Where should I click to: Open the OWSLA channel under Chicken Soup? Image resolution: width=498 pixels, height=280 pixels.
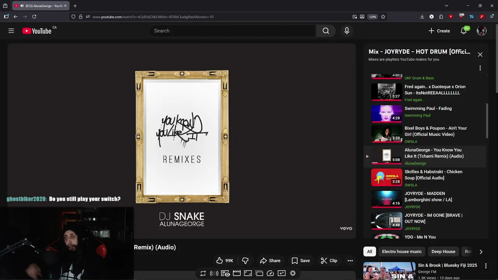point(411,185)
